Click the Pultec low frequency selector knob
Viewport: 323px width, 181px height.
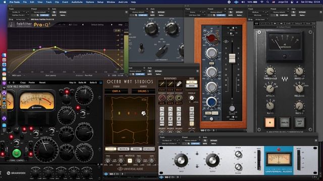[x=161, y=50]
